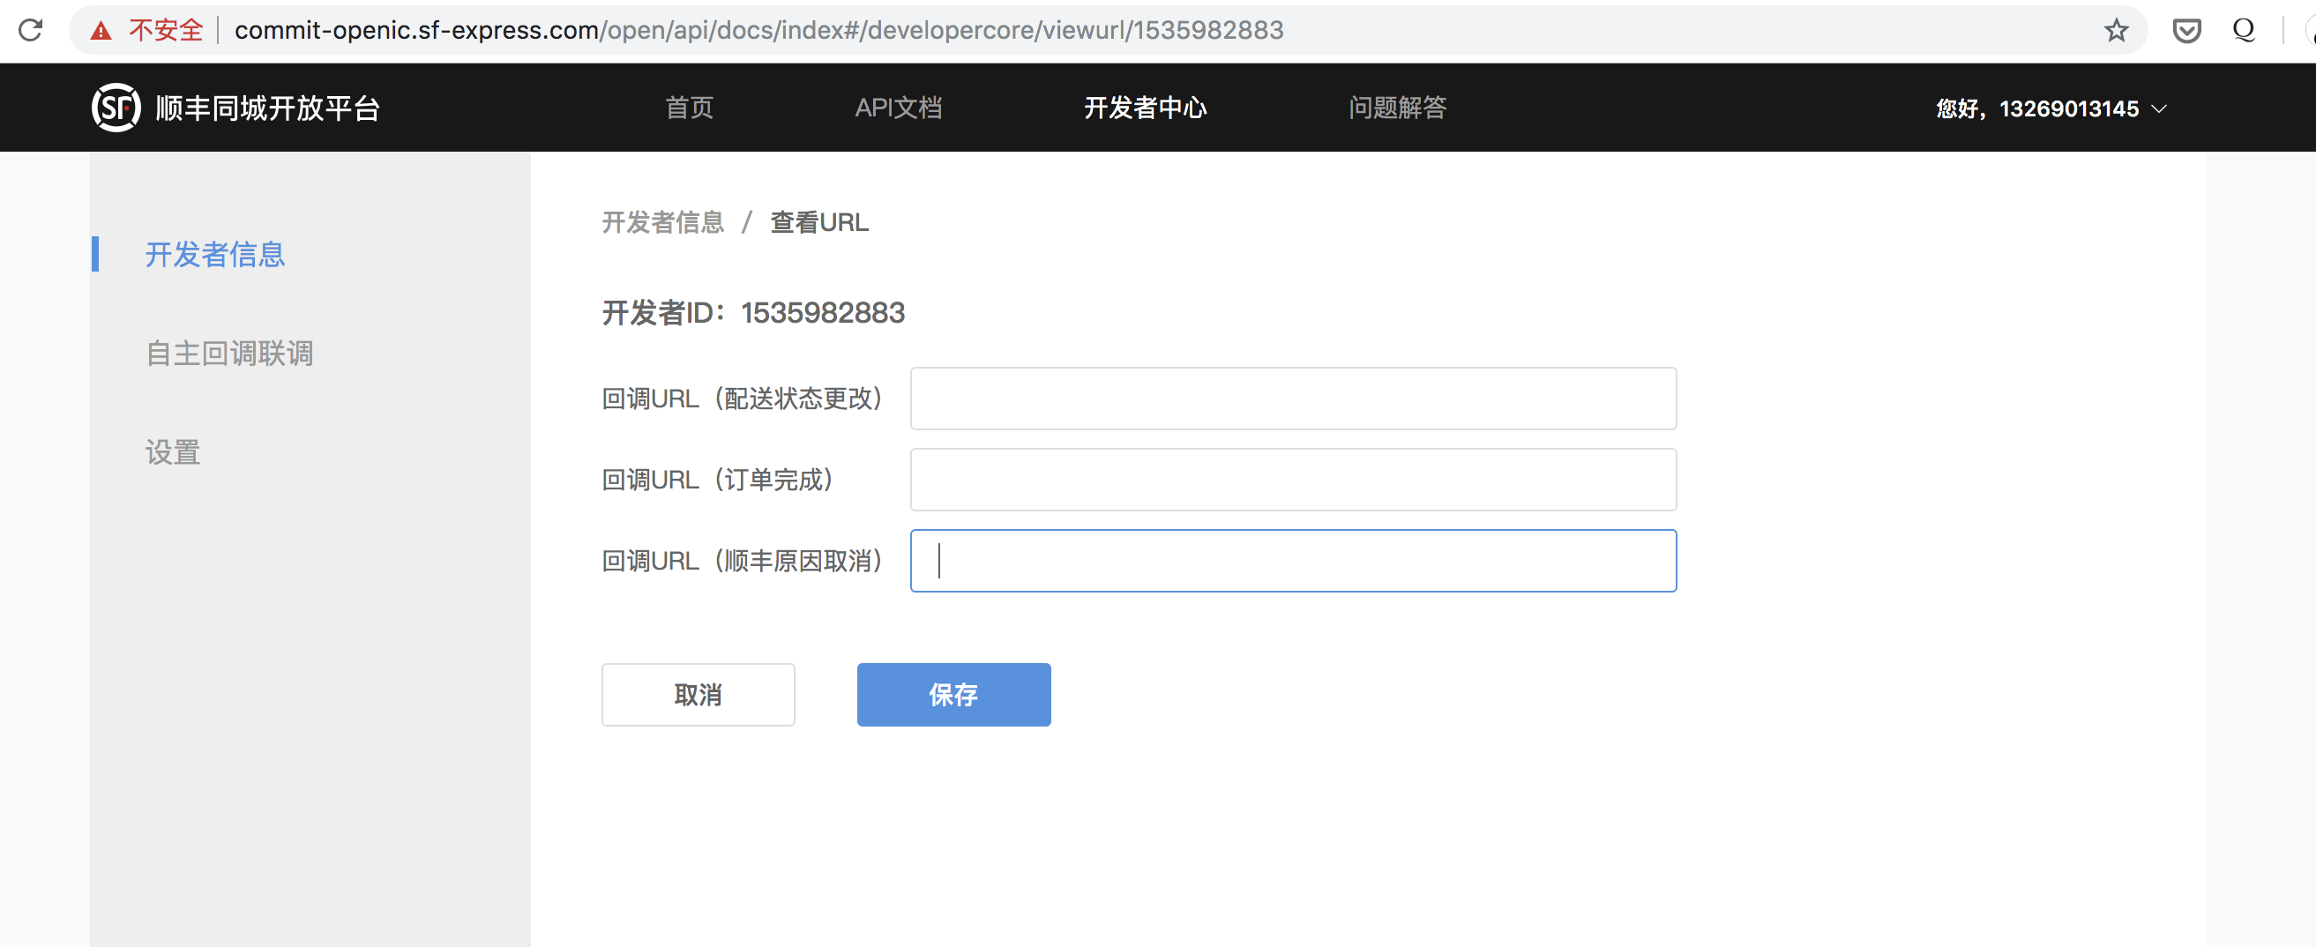Screen dimensions: 2316x947
Task: Focus the 配送状态更改 callback URL field
Action: tap(1293, 398)
